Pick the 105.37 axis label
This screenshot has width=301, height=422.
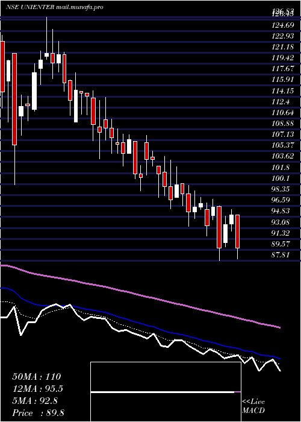pyautogui.click(x=283, y=145)
